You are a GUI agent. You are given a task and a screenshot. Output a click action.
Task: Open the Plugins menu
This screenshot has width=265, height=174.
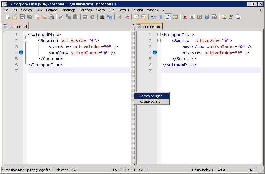coord(138,10)
